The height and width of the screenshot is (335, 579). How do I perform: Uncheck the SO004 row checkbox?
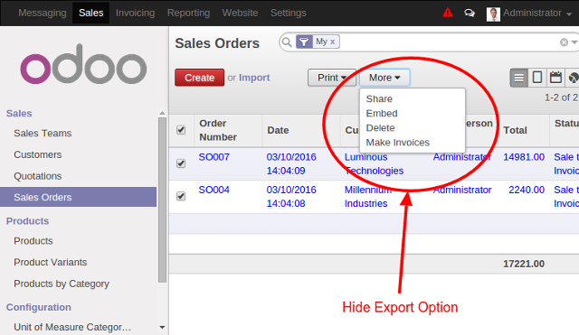coord(181,196)
